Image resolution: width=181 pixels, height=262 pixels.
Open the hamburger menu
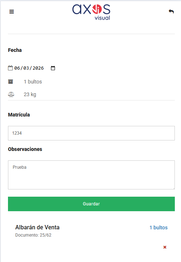coord(12,12)
